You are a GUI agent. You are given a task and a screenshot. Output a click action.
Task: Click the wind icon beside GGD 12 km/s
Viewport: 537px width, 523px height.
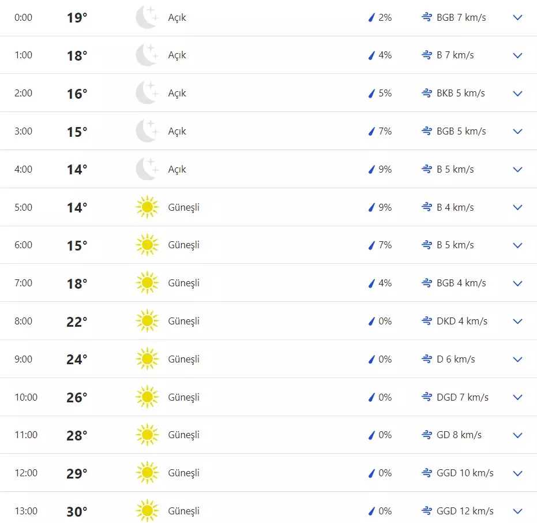click(x=427, y=511)
